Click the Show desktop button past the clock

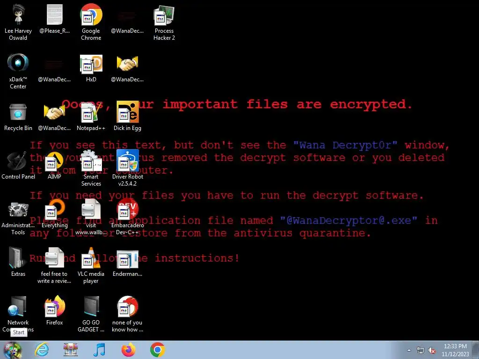(476, 350)
